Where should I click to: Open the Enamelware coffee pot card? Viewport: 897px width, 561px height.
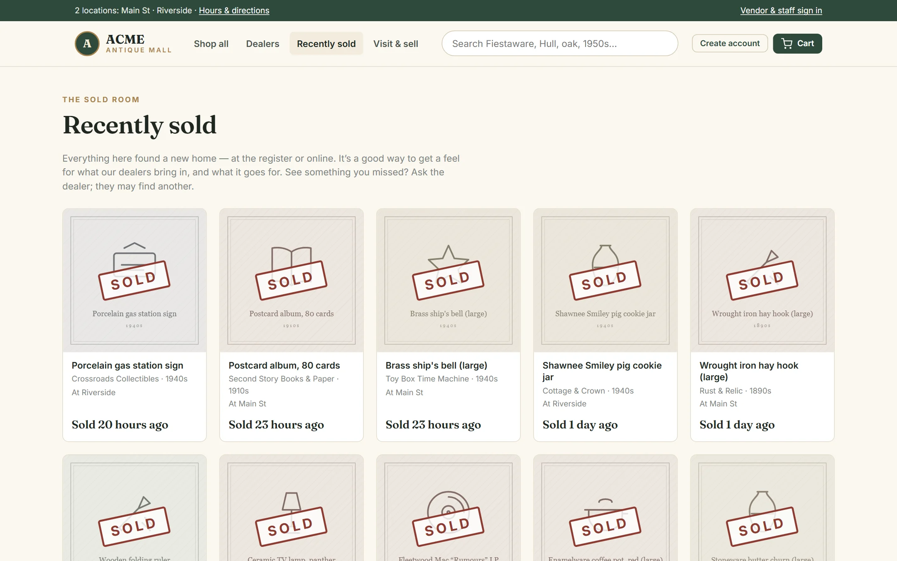[605, 508]
